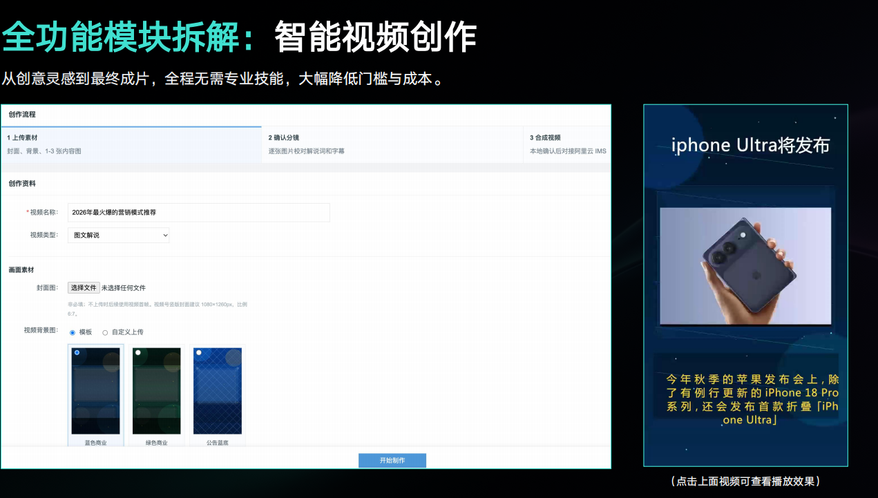Image resolution: width=878 pixels, height=498 pixels.
Task: Click the 创作资料 section title
Action: pyautogui.click(x=22, y=184)
